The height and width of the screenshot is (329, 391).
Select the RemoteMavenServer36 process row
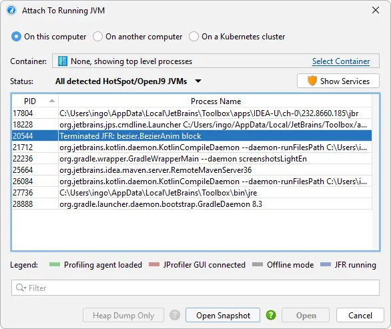tap(191, 170)
